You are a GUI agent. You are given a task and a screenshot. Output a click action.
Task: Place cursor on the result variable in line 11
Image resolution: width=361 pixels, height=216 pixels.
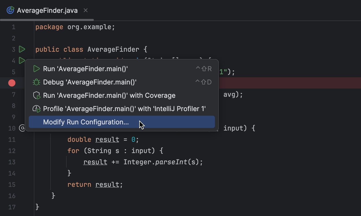(107, 139)
